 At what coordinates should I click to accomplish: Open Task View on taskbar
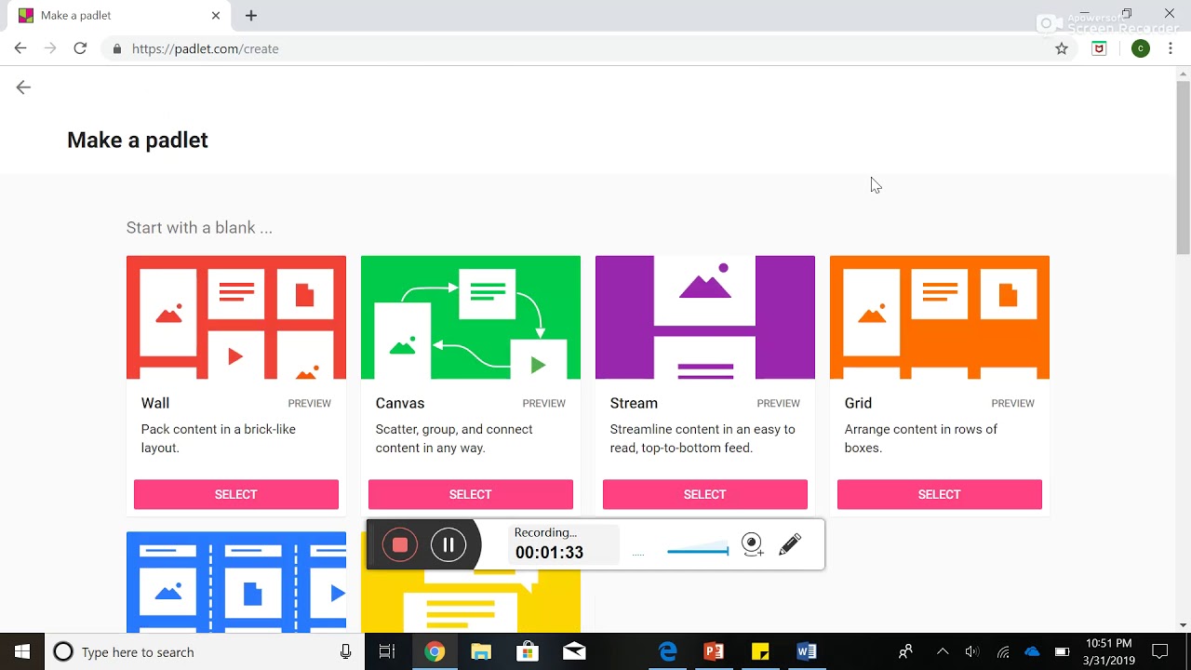pos(387,651)
